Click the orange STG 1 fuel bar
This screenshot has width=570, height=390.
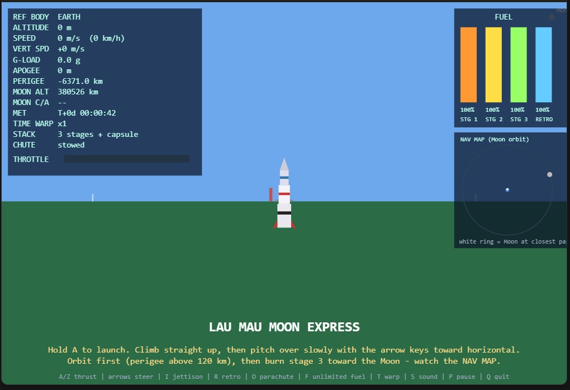point(469,65)
